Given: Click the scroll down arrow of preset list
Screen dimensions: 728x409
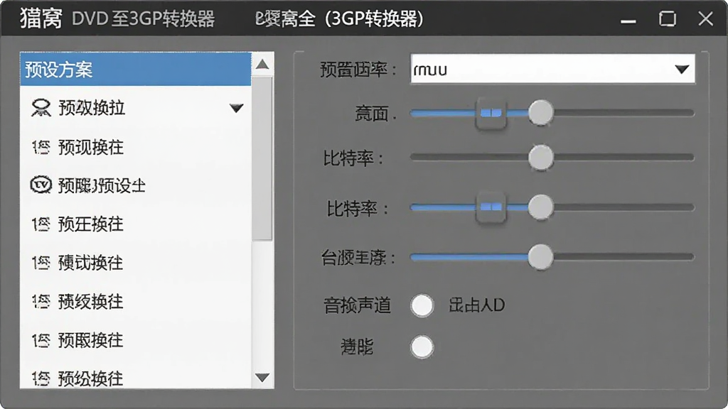Looking at the screenshot, I should [262, 377].
